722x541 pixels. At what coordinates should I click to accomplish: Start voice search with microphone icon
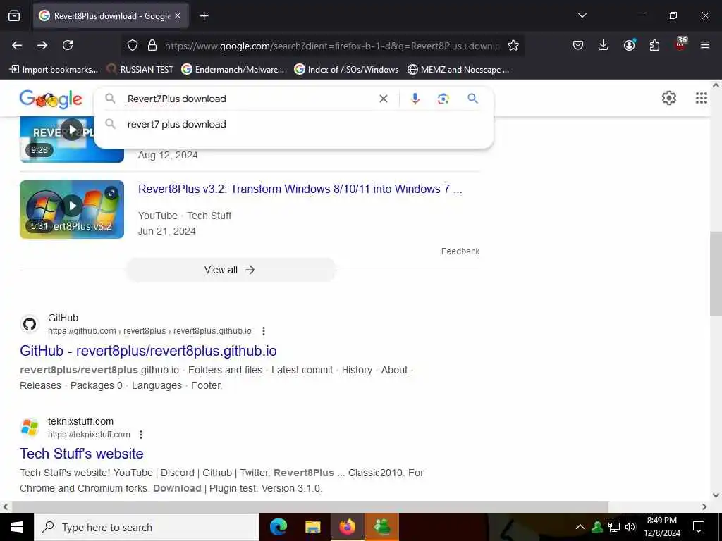pyautogui.click(x=415, y=99)
